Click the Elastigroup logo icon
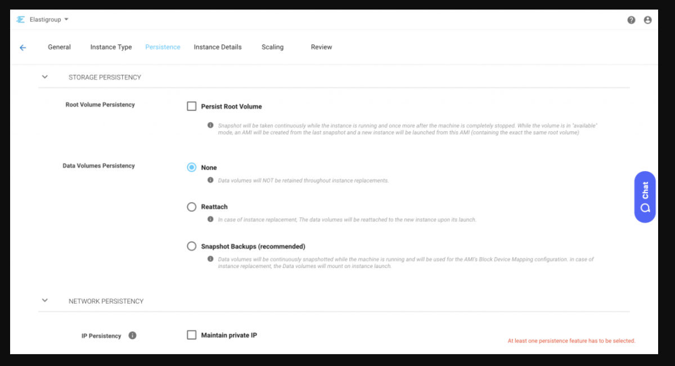675x366 pixels. pos(21,20)
